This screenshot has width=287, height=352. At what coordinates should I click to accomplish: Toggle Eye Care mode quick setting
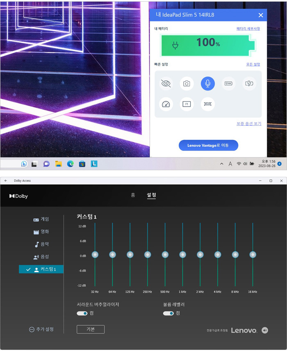tap(166, 83)
